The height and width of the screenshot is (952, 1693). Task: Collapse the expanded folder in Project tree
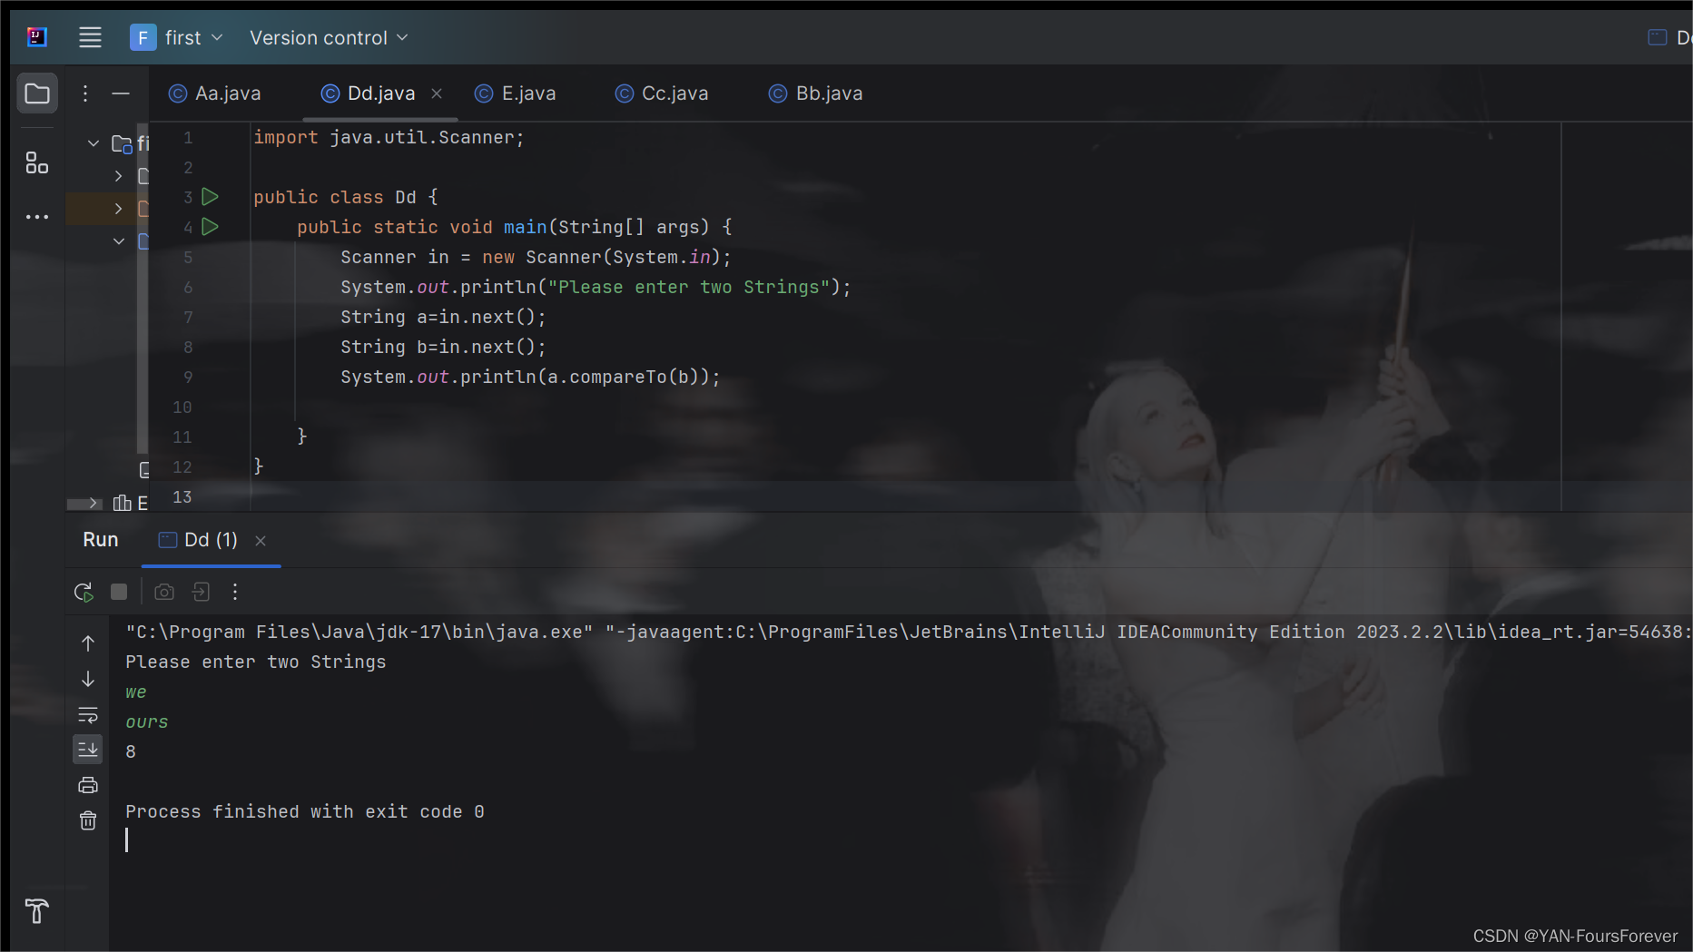pyautogui.click(x=93, y=142)
